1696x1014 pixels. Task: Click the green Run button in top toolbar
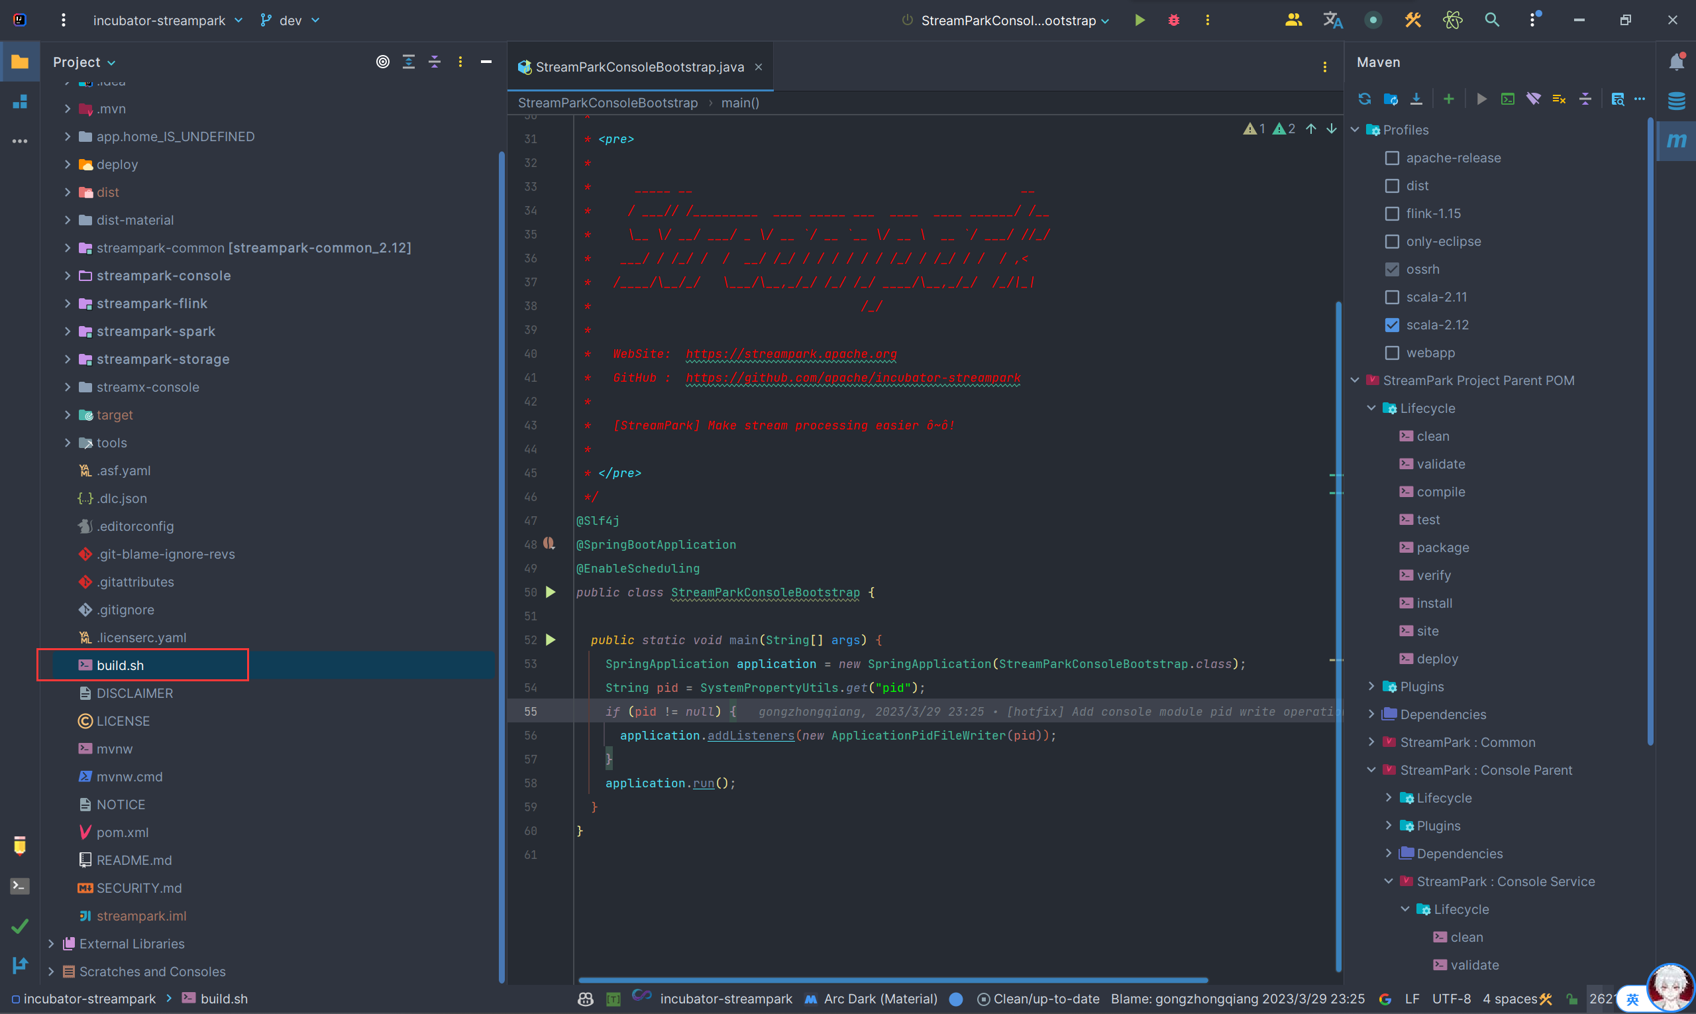(x=1139, y=21)
